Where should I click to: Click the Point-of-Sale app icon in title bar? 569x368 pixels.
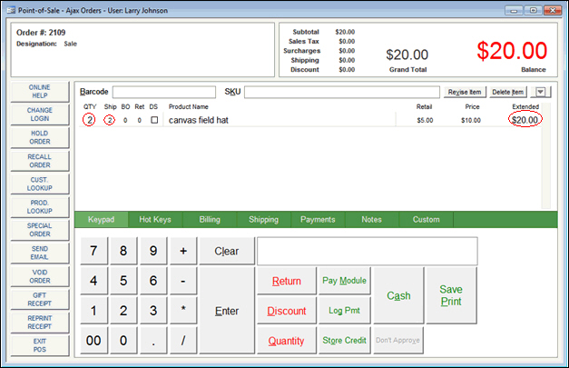[x=10, y=8]
